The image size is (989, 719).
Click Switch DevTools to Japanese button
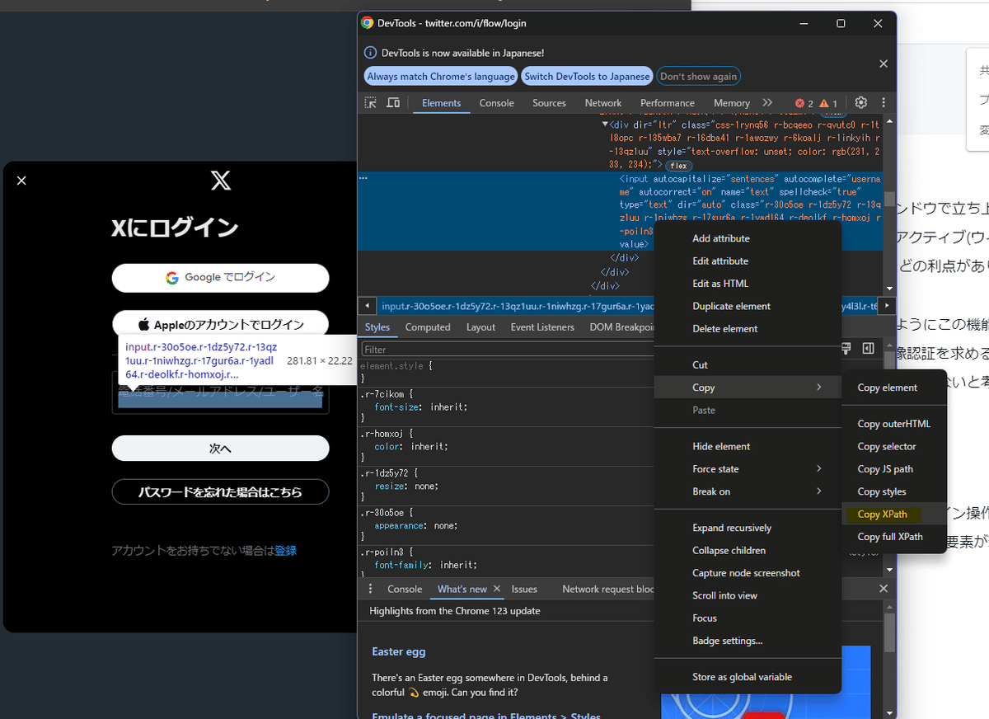tap(587, 77)
